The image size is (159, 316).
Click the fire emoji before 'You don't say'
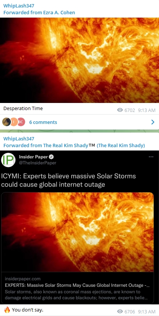click(x=7, y=310)
